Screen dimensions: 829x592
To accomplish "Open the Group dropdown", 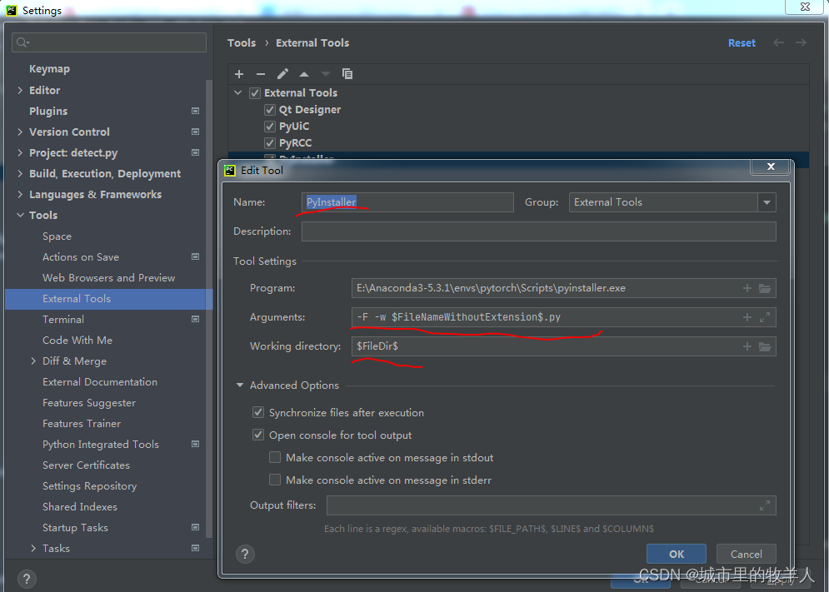I will click(767, 202).
